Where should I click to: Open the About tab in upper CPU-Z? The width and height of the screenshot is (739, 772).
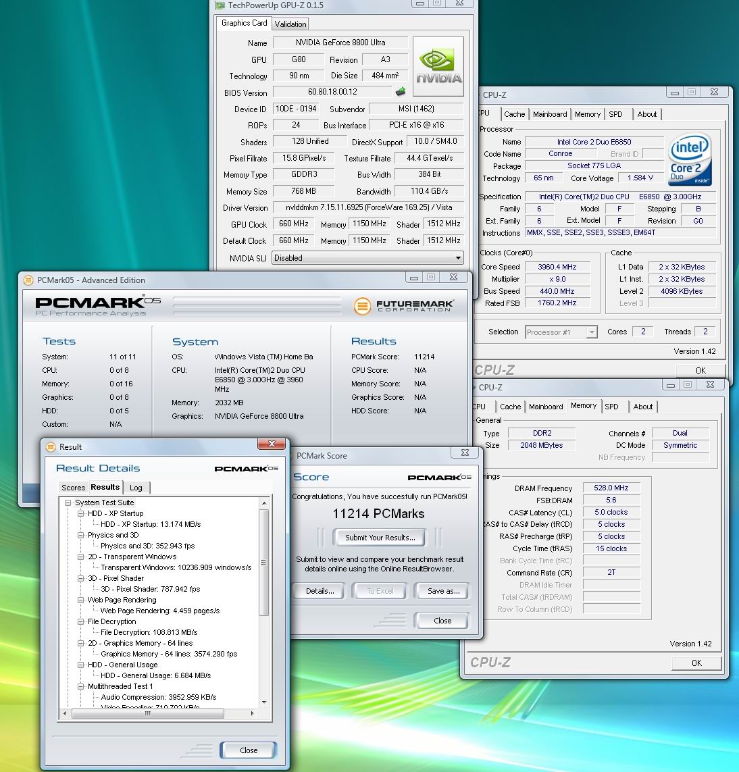647,114
